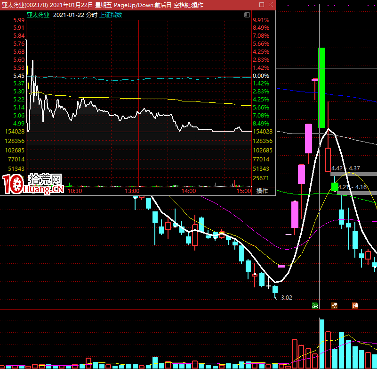
Task: Click the 亚太药业 stock name label
Action: (x=38, y=15)
